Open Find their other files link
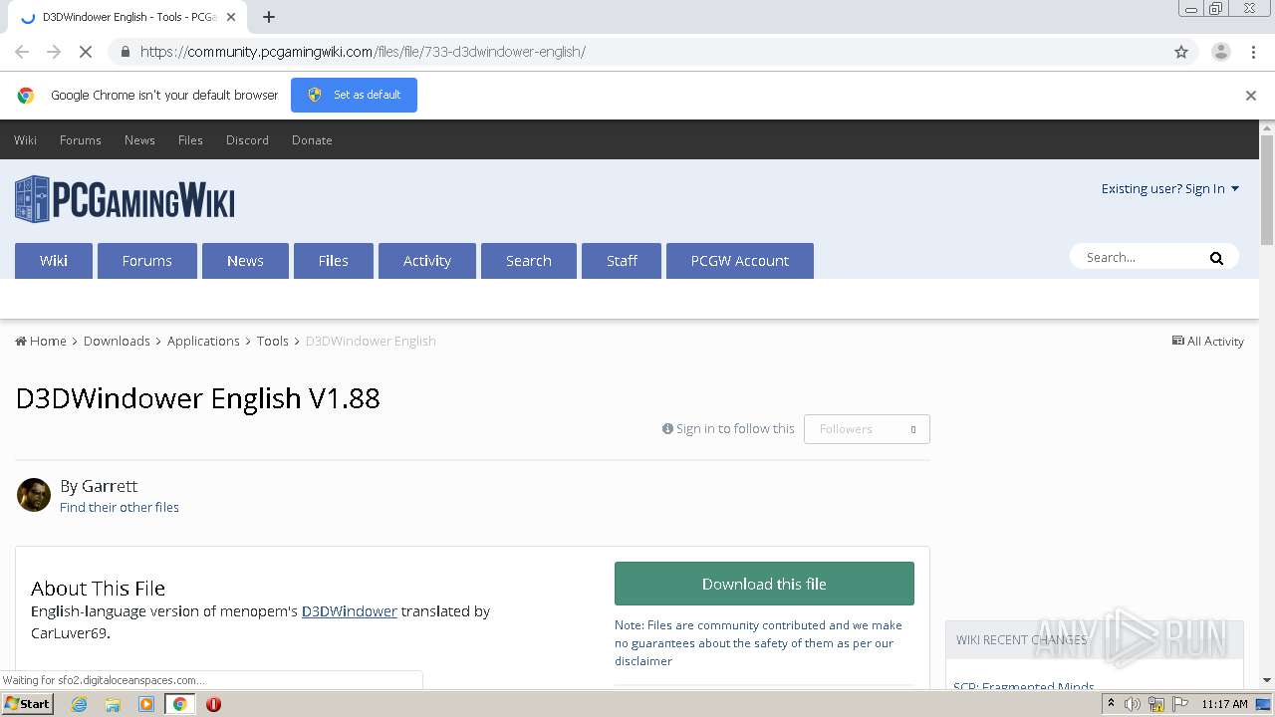1275x717 pixels. click(120, 507)
